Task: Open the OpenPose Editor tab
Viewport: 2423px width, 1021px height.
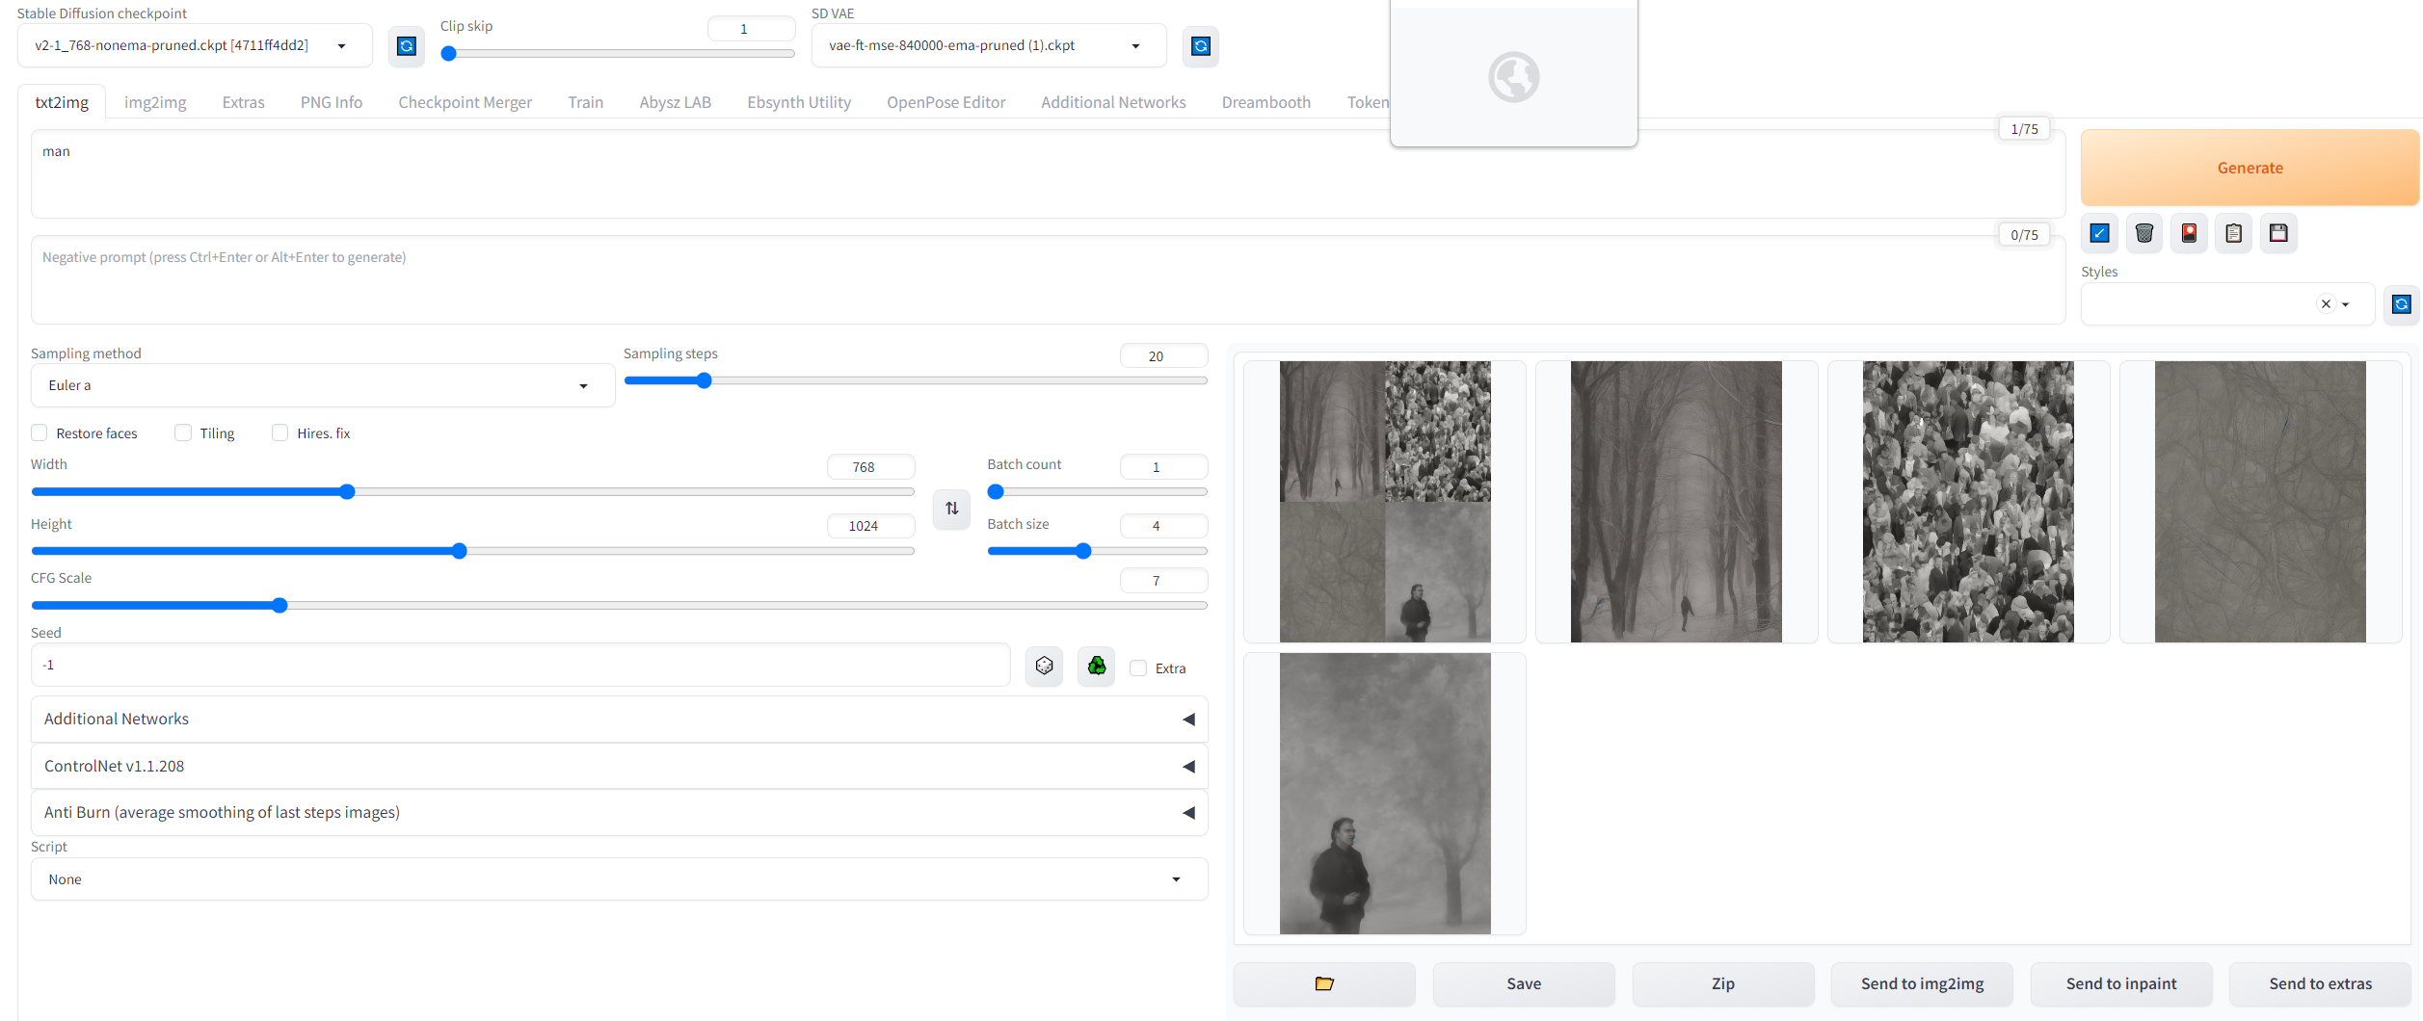Action: 946,103
